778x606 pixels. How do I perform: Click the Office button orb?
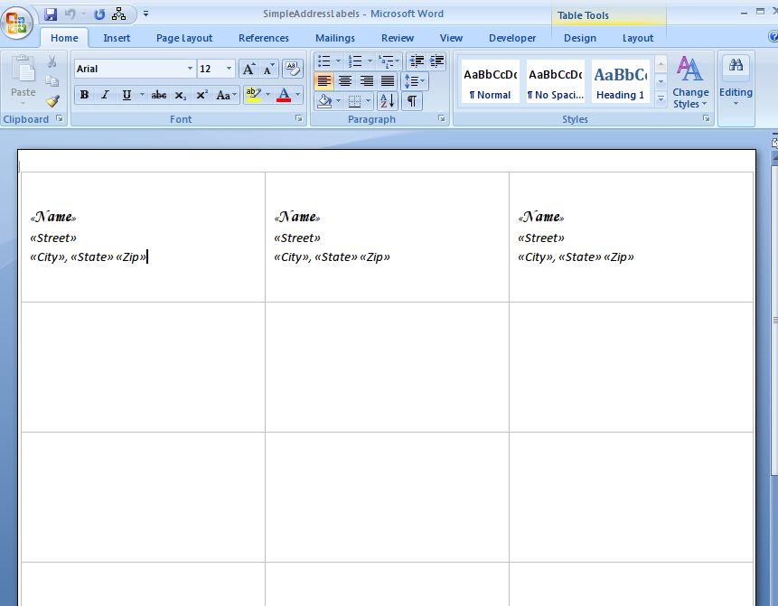point(16,23)
